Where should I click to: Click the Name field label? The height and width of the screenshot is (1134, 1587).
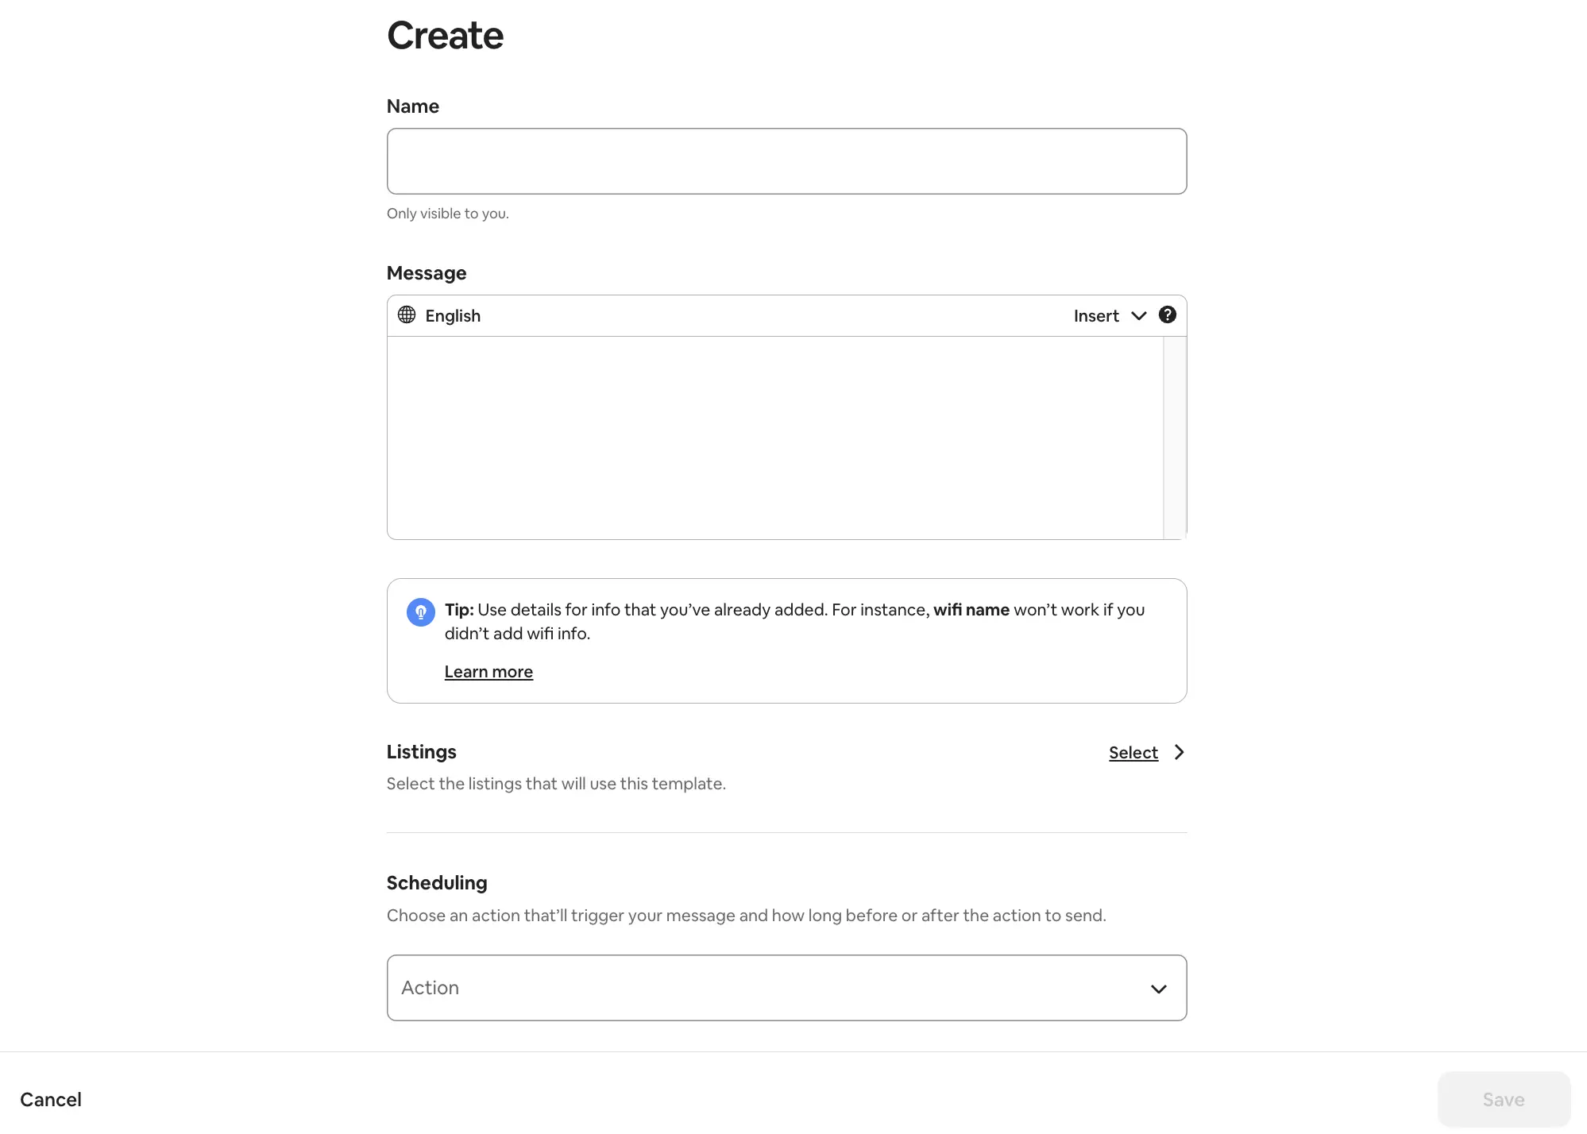tap(412, 106)
